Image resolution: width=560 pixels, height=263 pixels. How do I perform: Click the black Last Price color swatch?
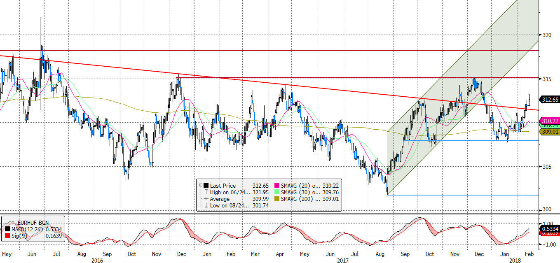(x=206, y=186)
